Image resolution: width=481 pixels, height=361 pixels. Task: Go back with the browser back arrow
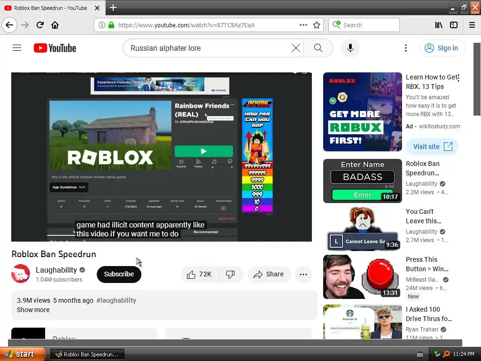(9, 25)
